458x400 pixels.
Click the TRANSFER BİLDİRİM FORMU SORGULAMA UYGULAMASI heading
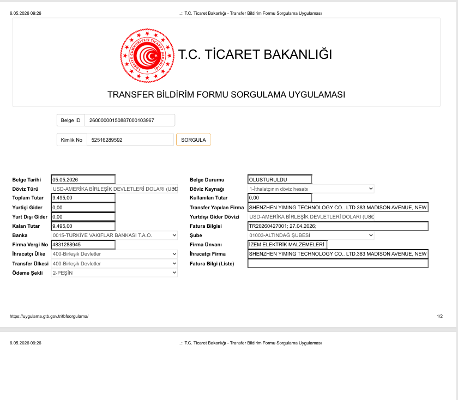coord(226,95)
